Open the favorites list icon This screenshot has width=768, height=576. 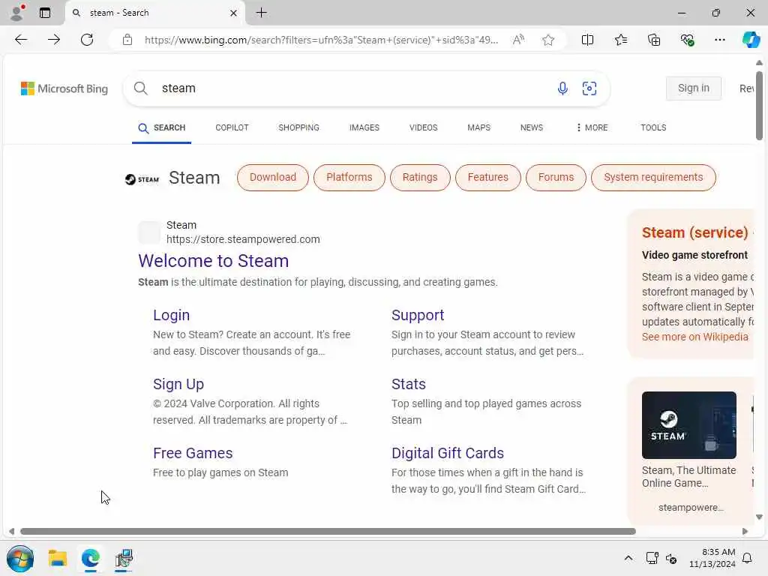(x=620, y=40)
